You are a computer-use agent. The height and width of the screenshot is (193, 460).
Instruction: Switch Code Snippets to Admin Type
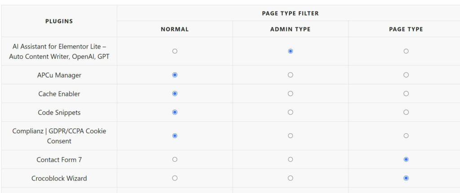[x=291, y=112]
